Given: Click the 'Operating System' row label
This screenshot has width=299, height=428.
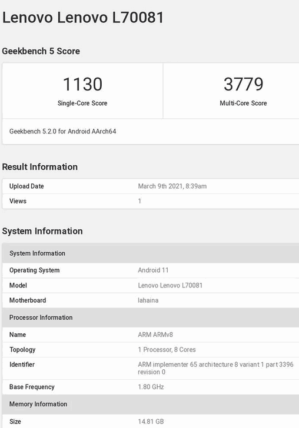Looking at the screenshot, I should 35,270.
